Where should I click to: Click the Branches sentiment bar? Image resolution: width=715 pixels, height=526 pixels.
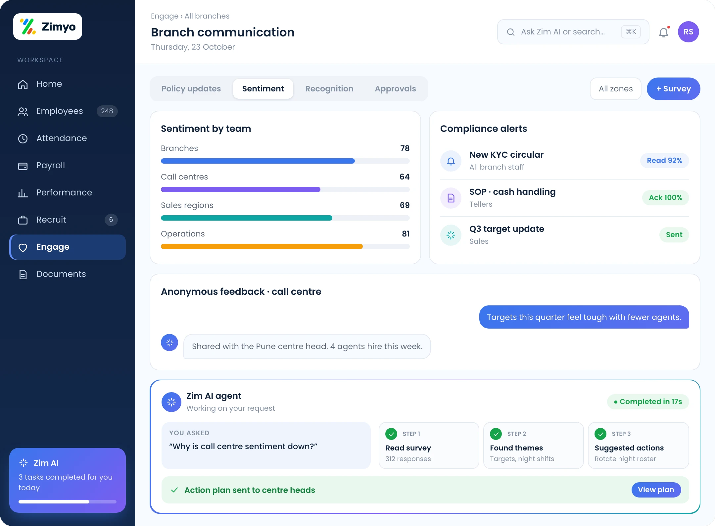(x=285, y=161)
